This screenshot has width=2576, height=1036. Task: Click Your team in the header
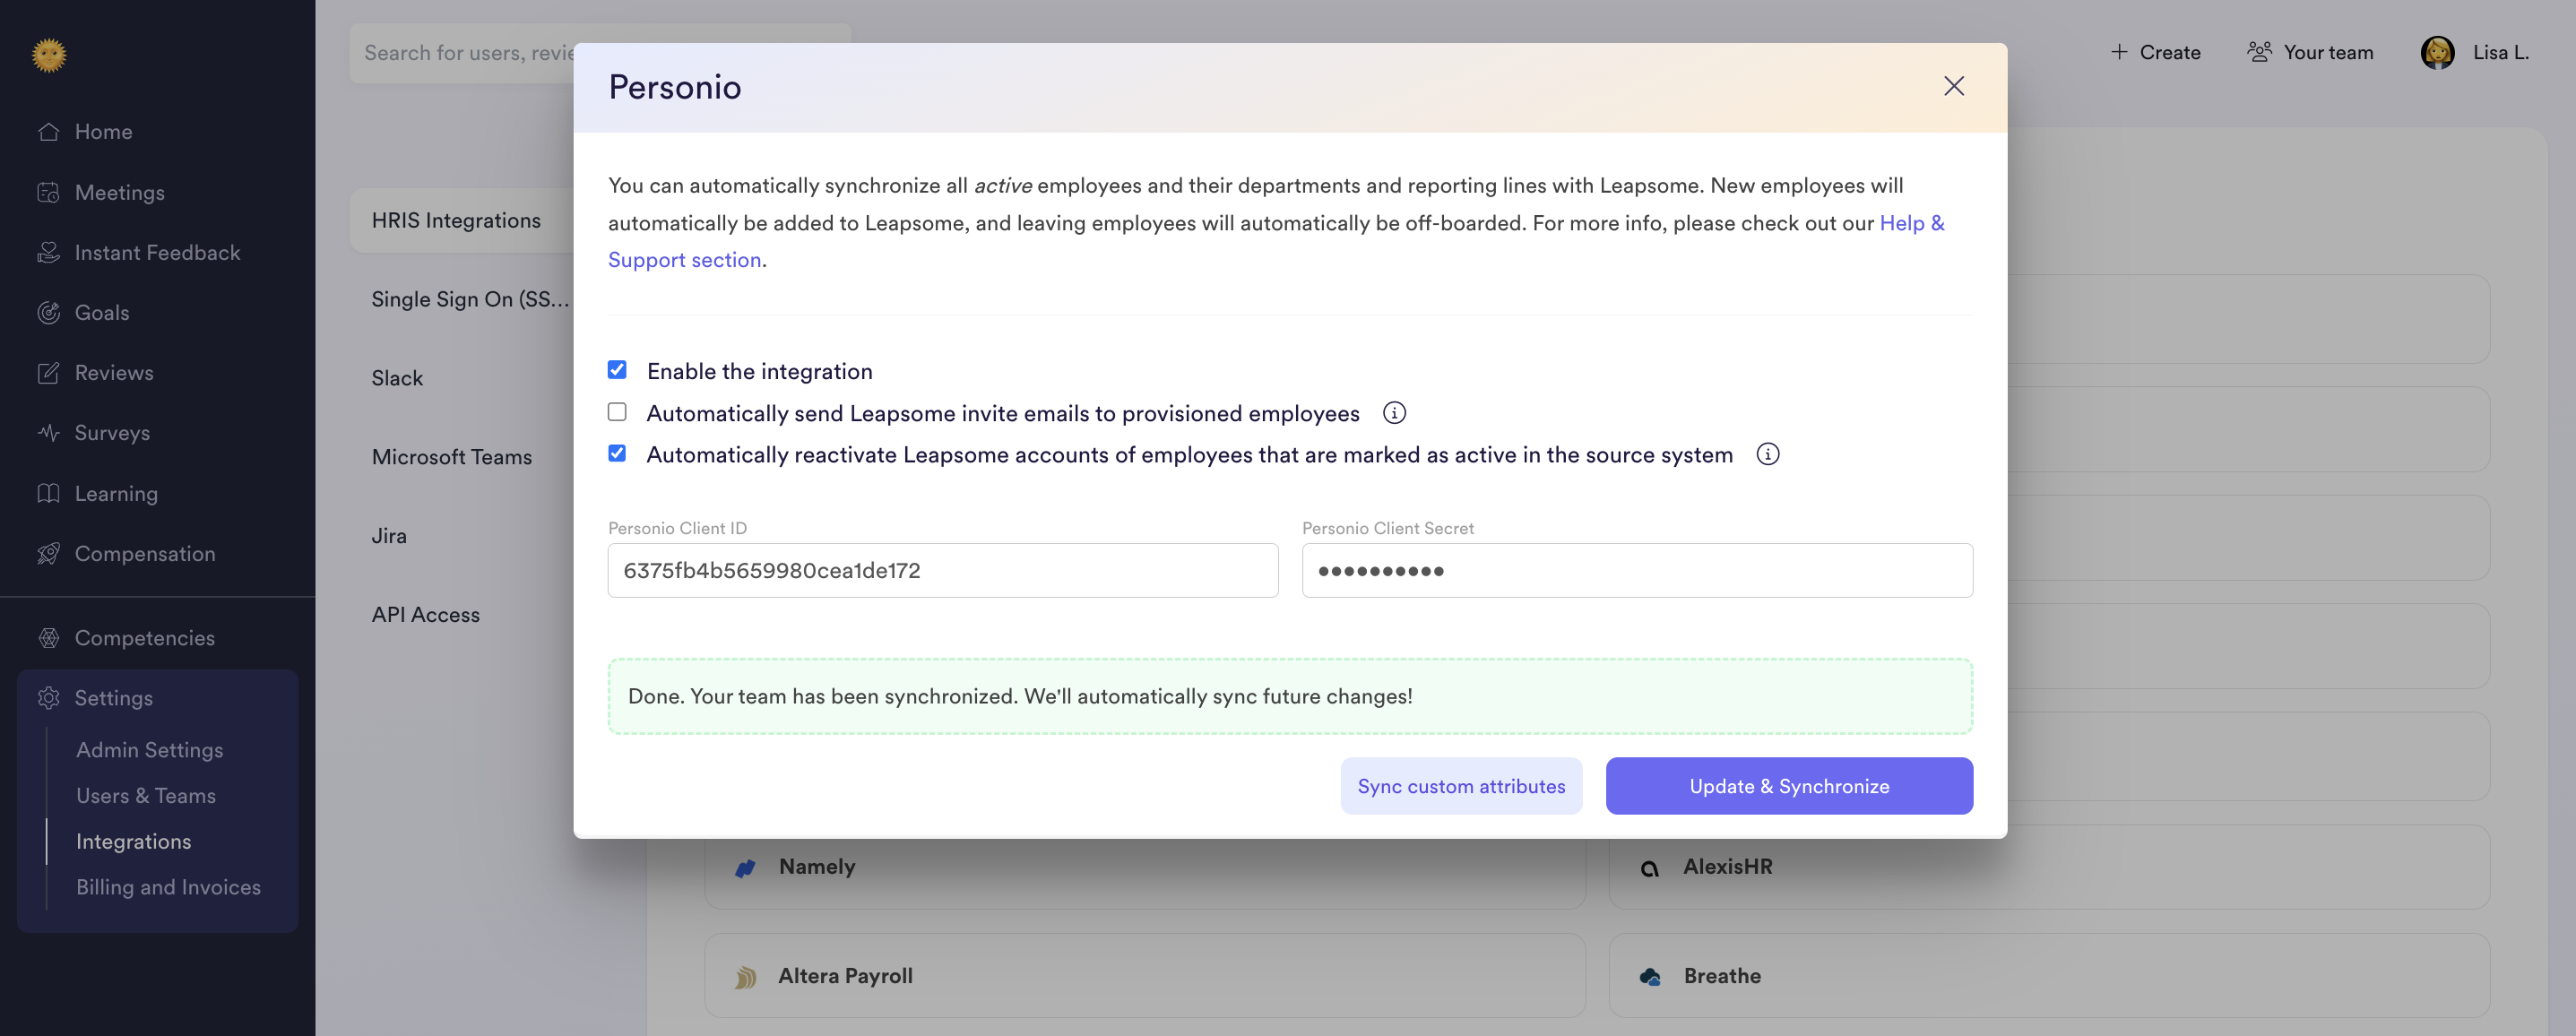click(2309, 52)
